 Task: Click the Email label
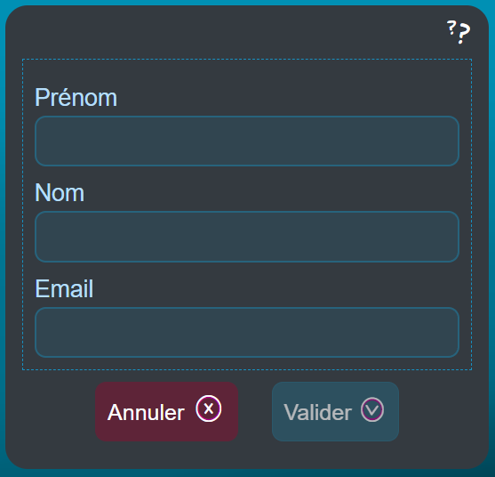[x=64, y=288]
